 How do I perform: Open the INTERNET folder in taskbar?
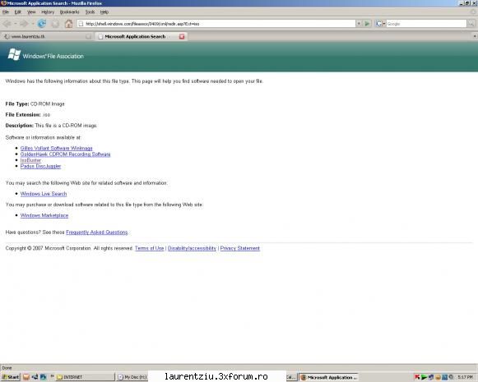click(85, 377)
